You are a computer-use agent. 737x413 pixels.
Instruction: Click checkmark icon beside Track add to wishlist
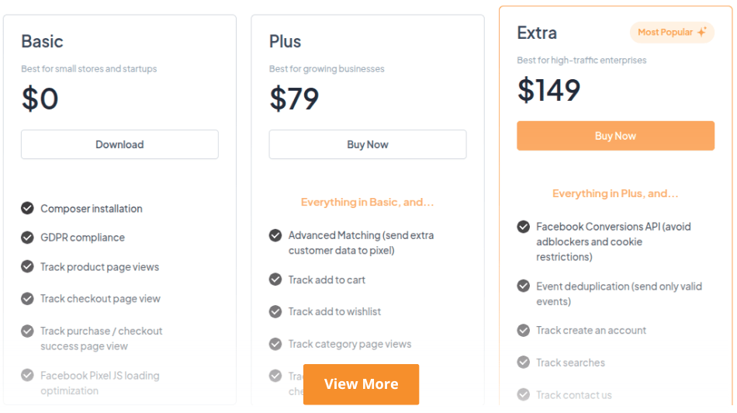point(275,311)
